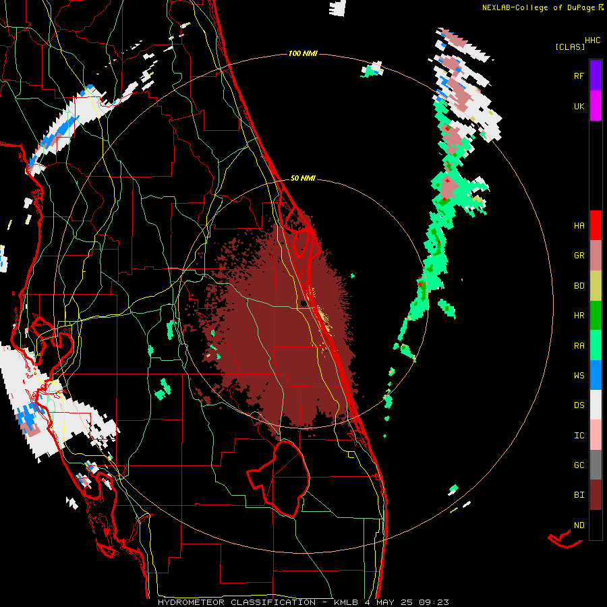Click the 'GR' legend label
The image size is (607, 607).
click(579, 256)
